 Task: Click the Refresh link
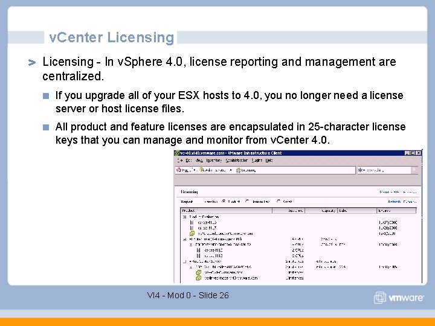(394, 202)
